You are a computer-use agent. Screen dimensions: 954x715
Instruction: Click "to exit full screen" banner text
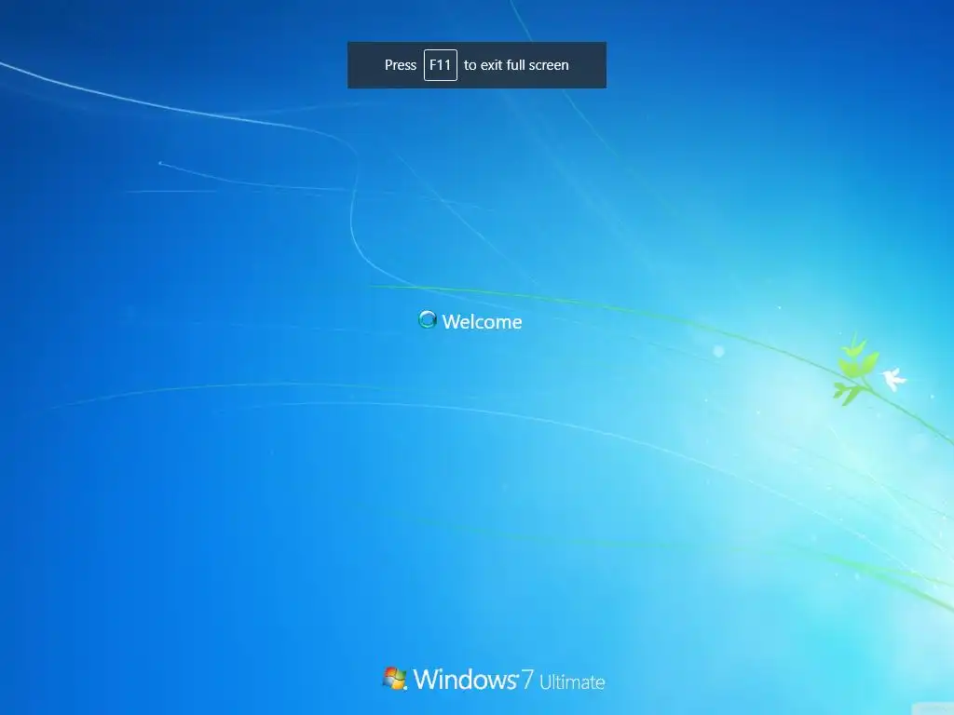click(x=516, y=65)
